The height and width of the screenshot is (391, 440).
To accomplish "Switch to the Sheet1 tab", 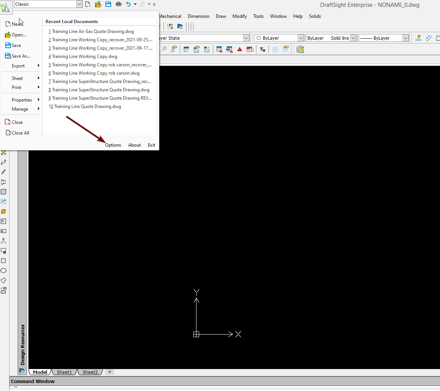I will point(64,372).
